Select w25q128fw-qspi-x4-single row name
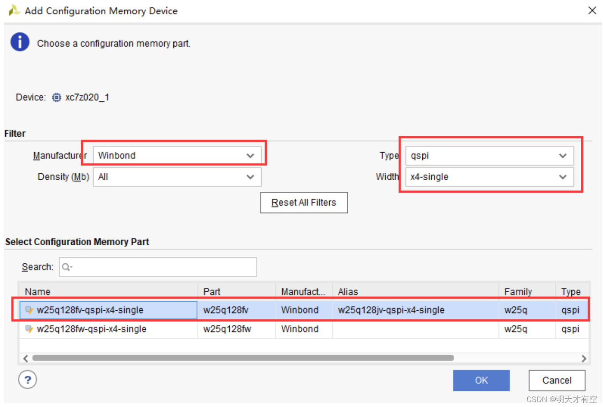Image resolution: width=603 pixels, height=407 pixels. pyautogui.click(x=91, y=329)
